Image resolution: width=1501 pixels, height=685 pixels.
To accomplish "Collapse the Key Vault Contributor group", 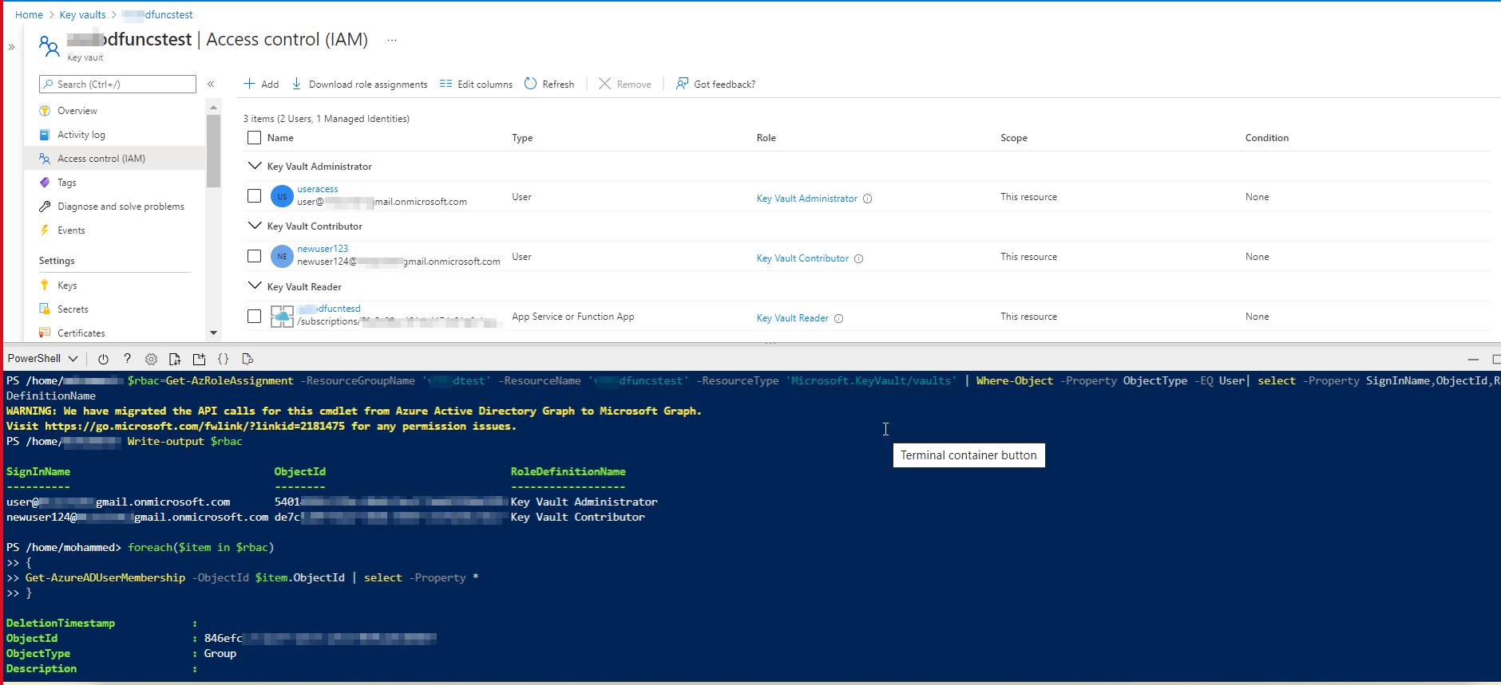I will [x=255, y=226].
